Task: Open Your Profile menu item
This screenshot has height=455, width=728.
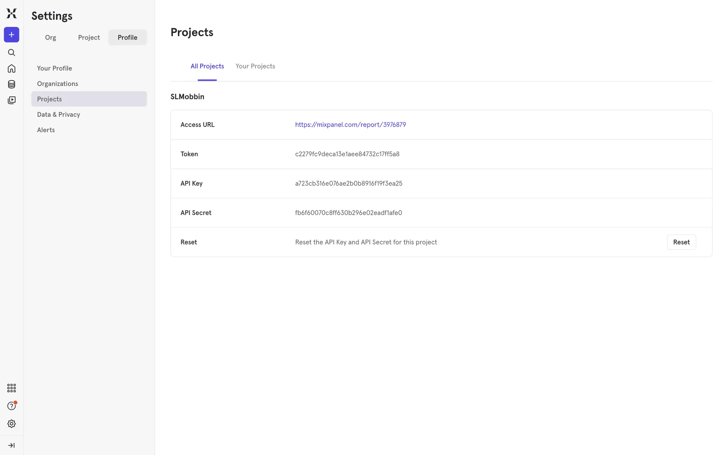Action: click(x=55, y=68)
